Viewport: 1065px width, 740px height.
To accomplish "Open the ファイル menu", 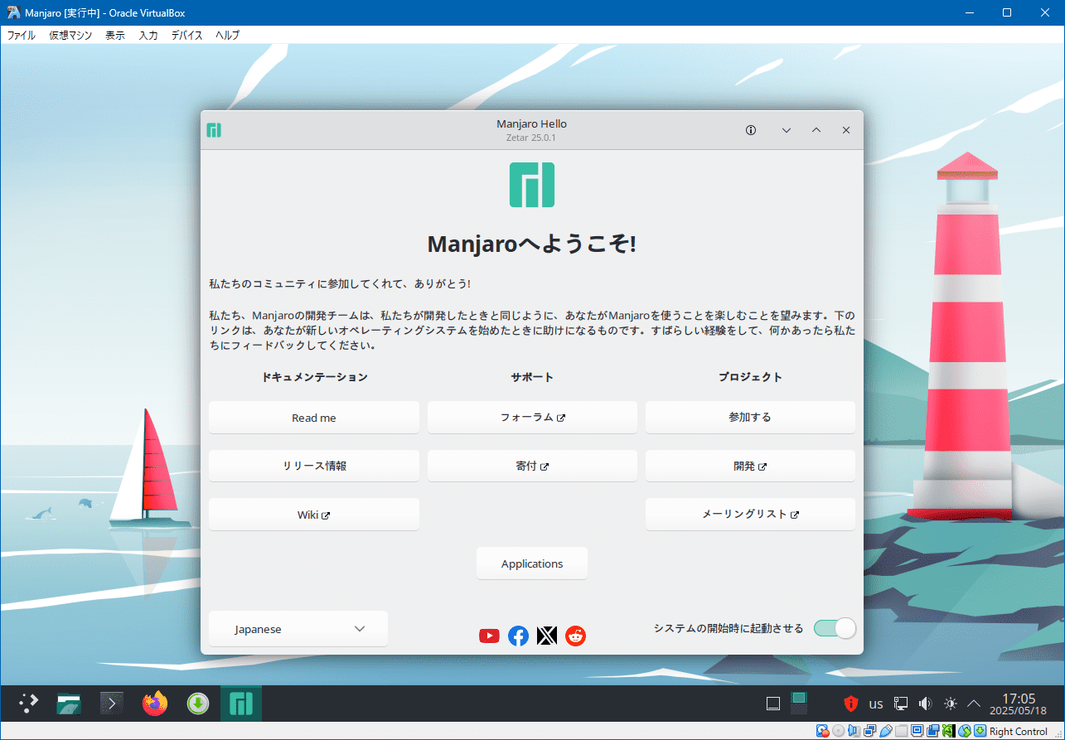I will click(x=22, y=36).
